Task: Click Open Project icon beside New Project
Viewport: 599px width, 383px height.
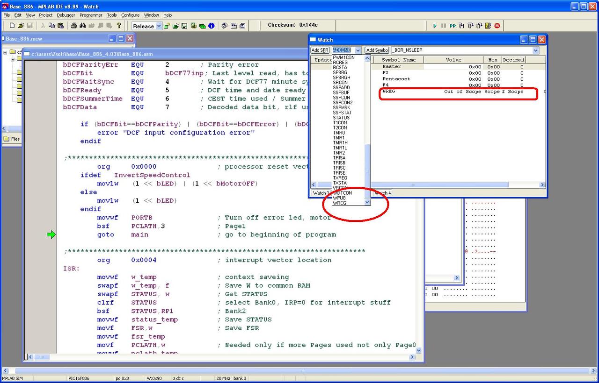Action: pyautogui.click(x=175, y=26)
